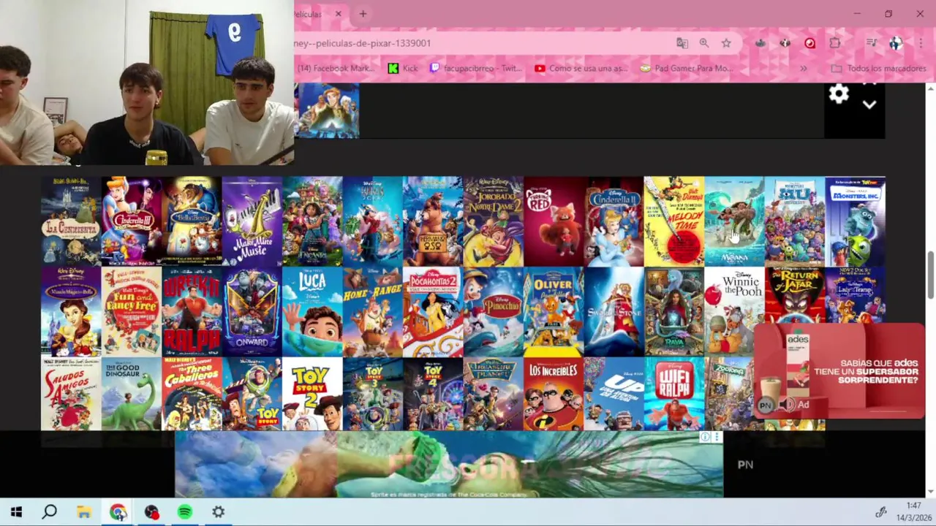Select the Fun and Fancy Free poster

(x=131, y=311)
